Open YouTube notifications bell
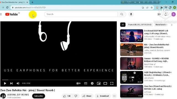 [166, 14]
